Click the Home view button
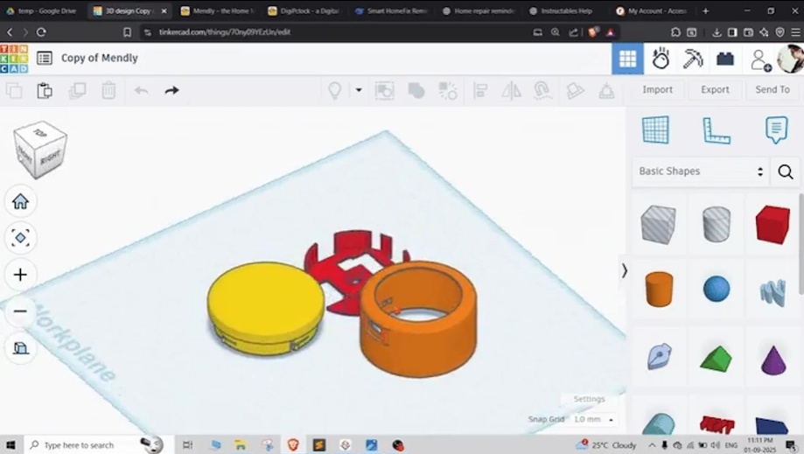Screen dimensions: 804x454 (20, 201)
